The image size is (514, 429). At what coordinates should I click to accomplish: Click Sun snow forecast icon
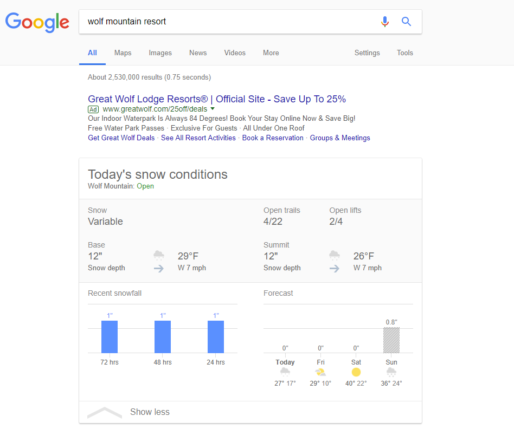click(391, 372)
